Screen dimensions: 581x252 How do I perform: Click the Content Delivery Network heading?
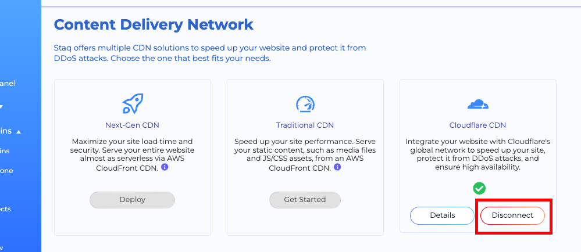coord(154,24)
